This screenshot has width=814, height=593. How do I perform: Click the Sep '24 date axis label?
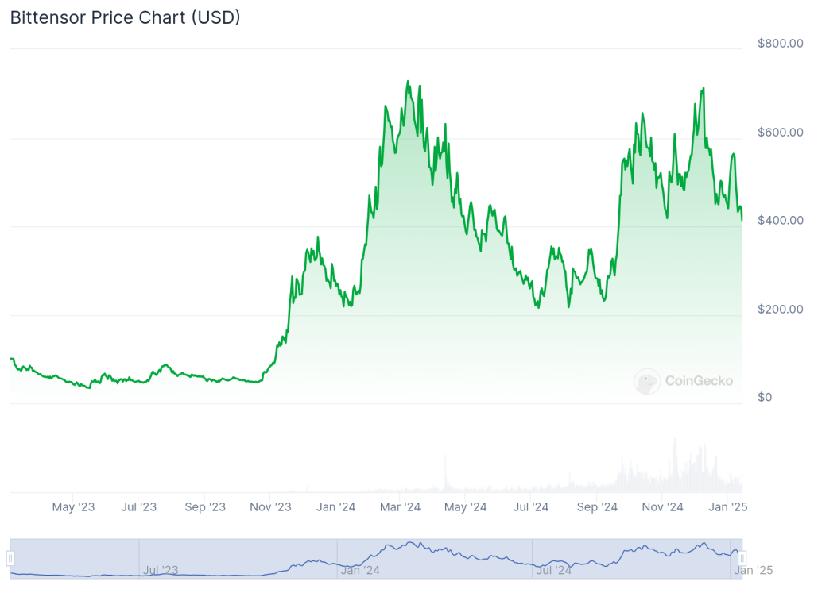[x=597, y=506]
